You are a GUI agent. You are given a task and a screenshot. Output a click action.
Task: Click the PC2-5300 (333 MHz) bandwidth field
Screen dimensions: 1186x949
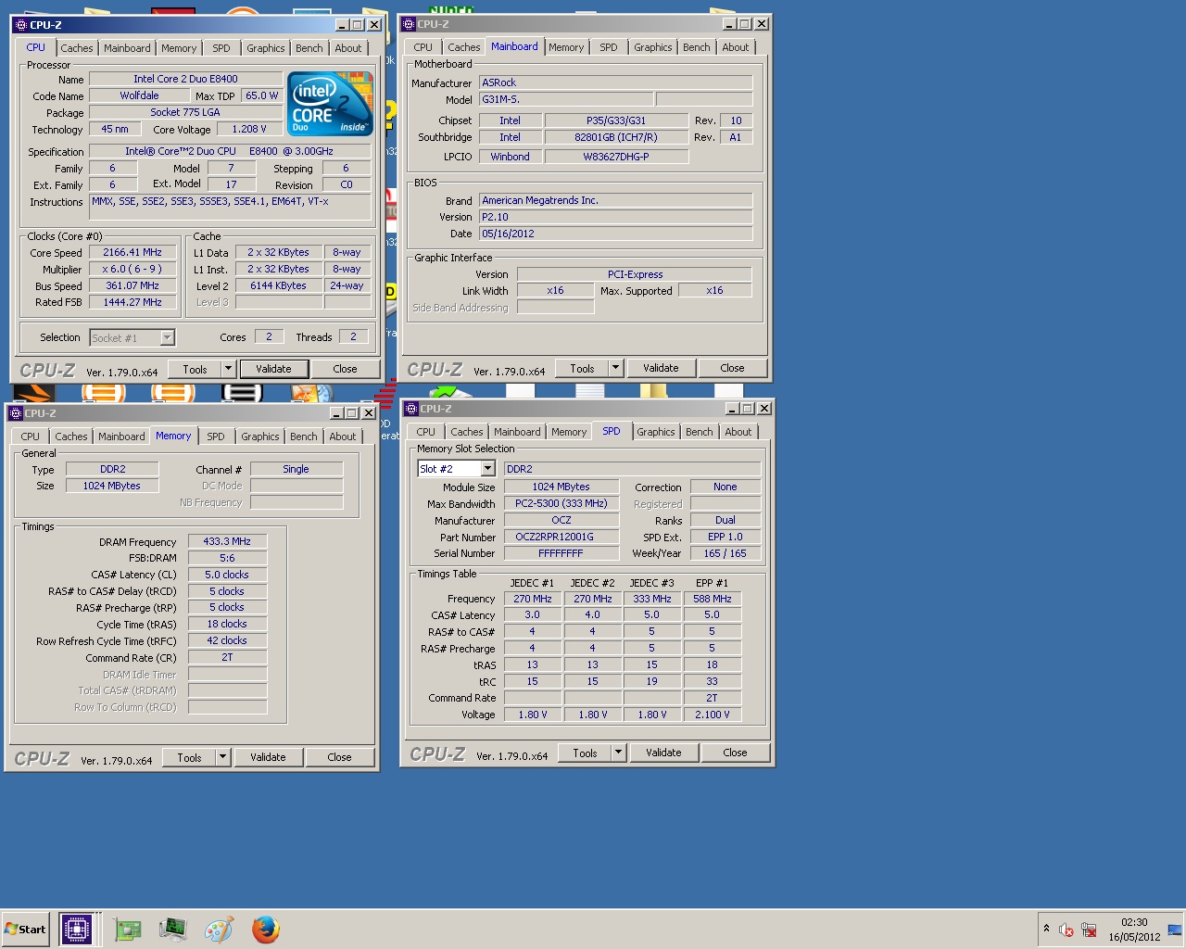click(x=561, y=503)
